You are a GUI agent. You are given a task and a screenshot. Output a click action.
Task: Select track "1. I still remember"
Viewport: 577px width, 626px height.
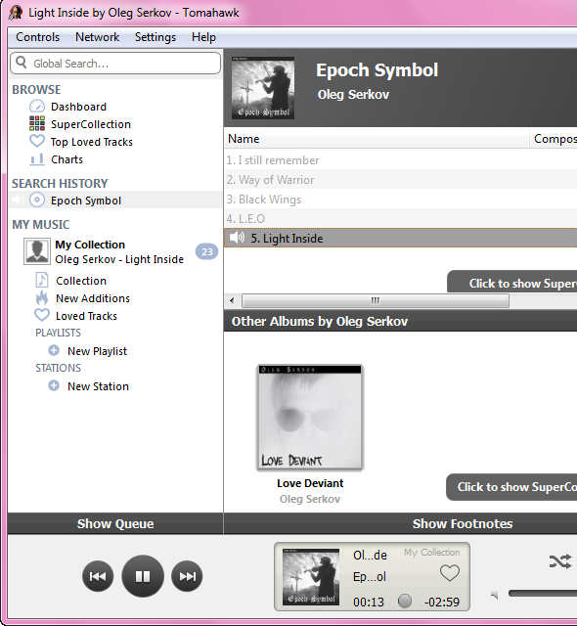click(401, 160)
